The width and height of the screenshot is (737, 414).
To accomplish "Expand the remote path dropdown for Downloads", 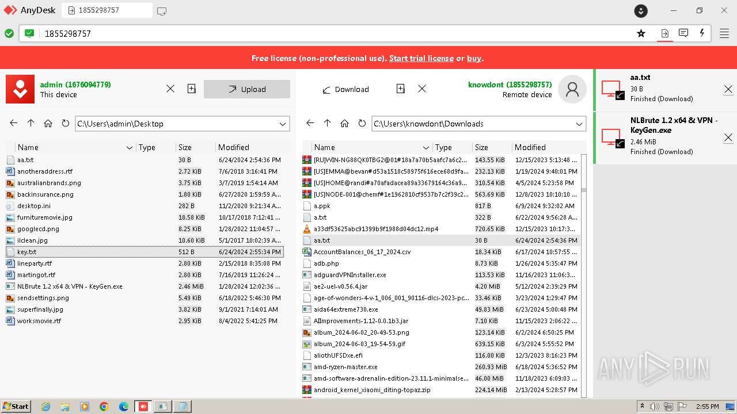I will [579, 124].
